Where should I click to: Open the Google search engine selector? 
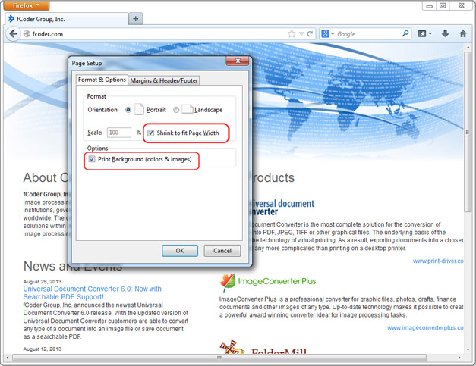[327, 33]
